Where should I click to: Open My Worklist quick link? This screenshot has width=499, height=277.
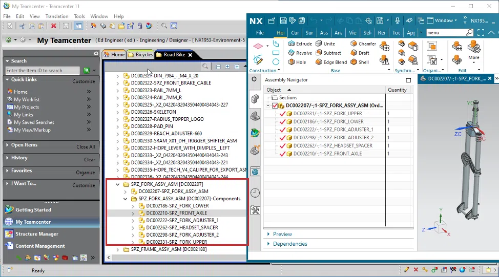(27, 99)
